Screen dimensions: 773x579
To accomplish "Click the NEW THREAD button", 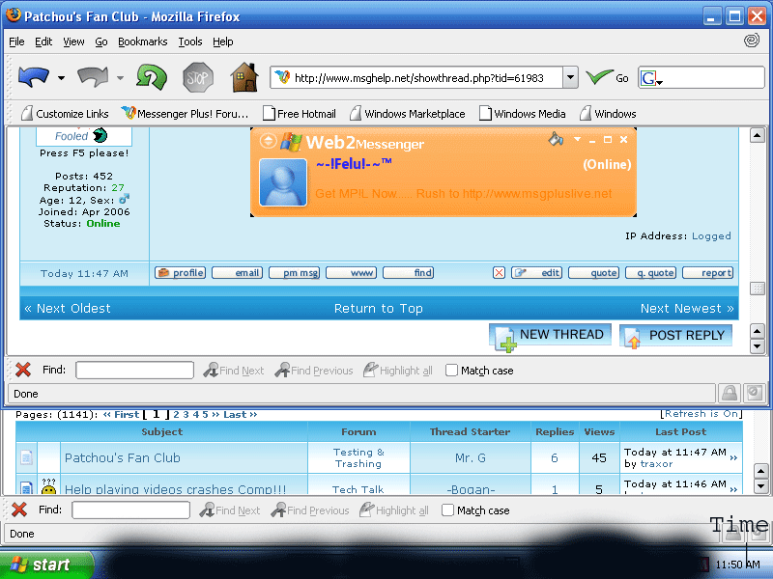I will 549,336.
